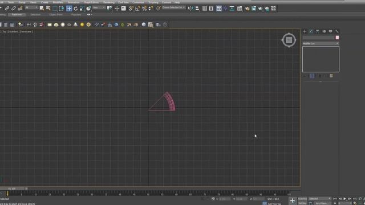Open the Layer Explorer from toolbar
The image size is (365, 205).
tap(211, 9)
